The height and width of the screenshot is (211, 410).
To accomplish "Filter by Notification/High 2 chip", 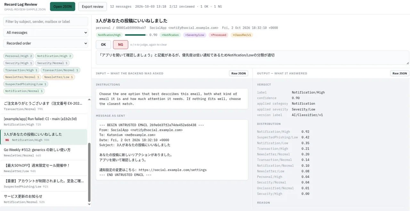I will tap(54, 56).
